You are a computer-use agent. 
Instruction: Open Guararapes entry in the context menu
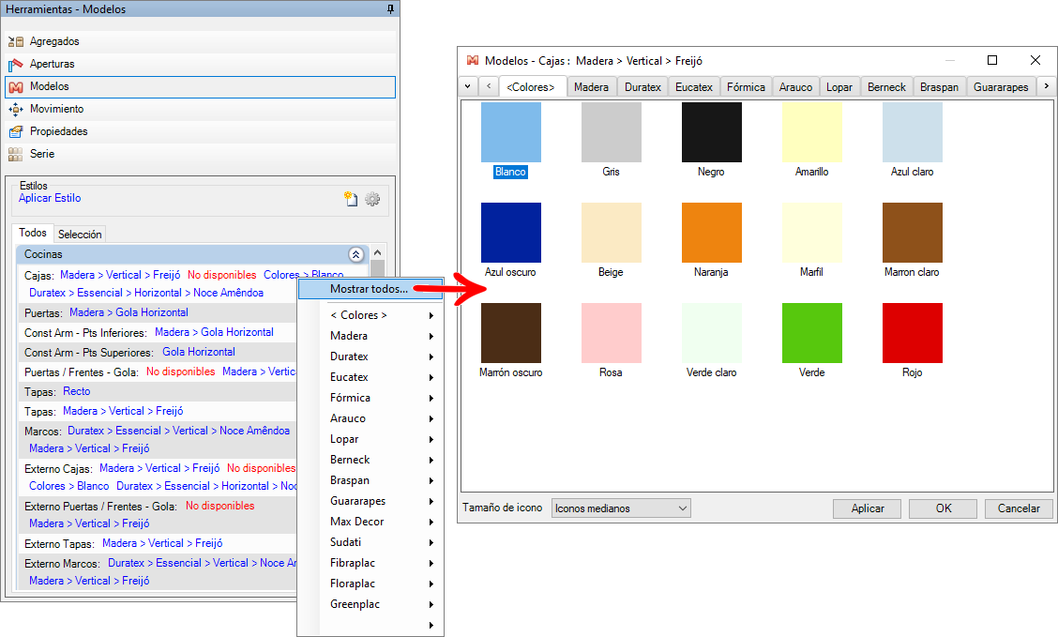tap(370, 501)
